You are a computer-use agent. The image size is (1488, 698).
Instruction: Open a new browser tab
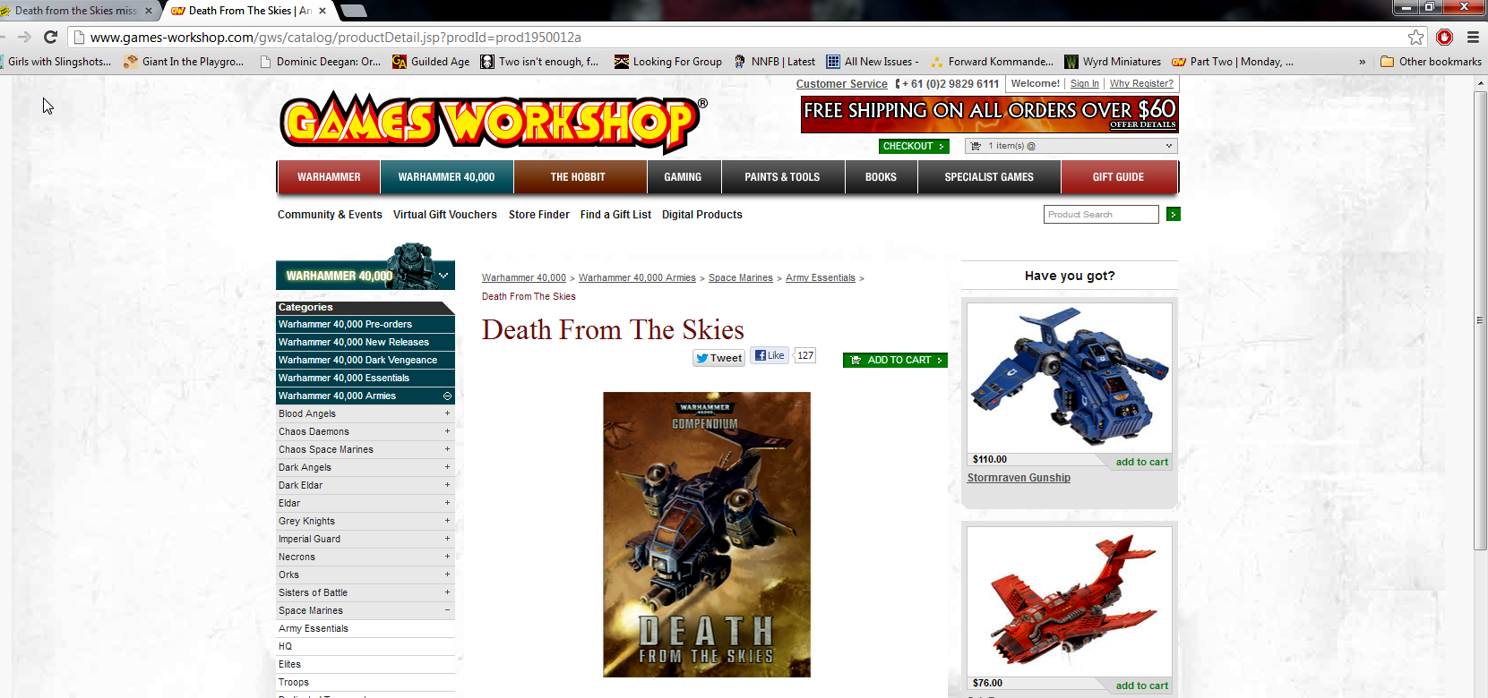354,11
